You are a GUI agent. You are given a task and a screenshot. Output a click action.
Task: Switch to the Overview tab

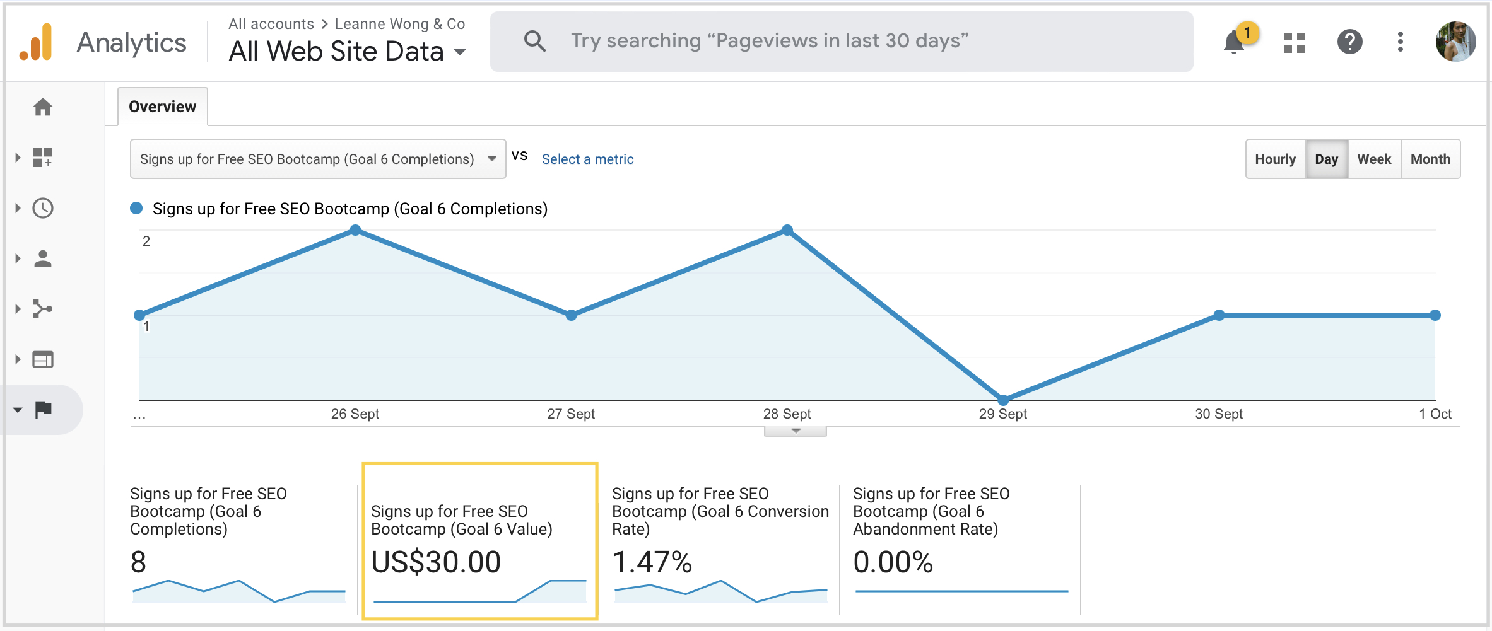[x=162, y=106]
